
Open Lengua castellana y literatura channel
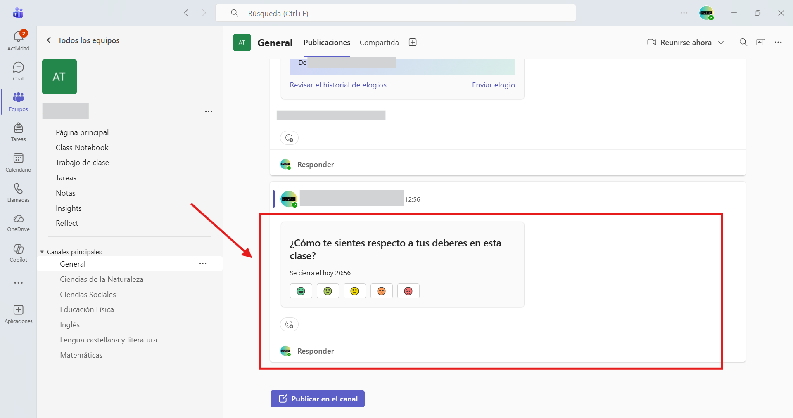tap(108, 340)
